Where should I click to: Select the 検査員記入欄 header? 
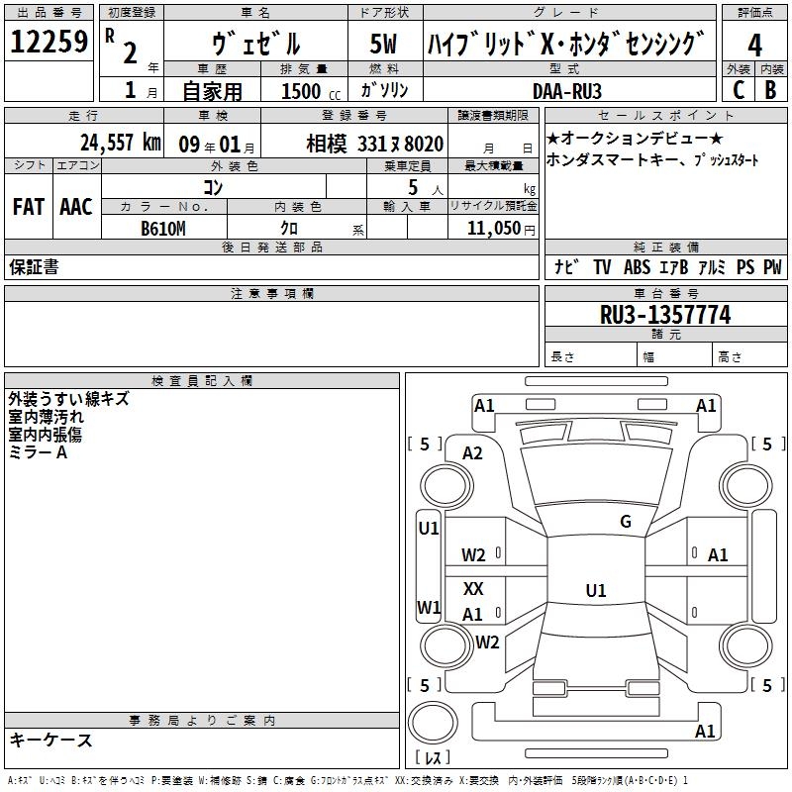202,381
